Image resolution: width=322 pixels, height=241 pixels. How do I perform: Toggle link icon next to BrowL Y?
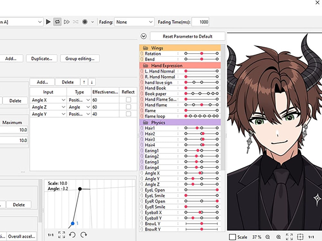[142, 224]
